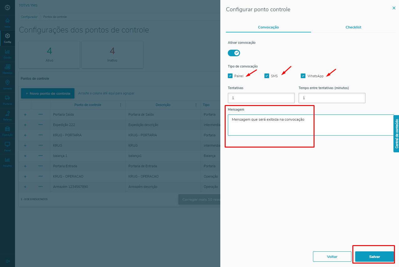Click 'Portaria de Entrada' description cell
This screenshot has width=399, height=267.
point(143,166)
